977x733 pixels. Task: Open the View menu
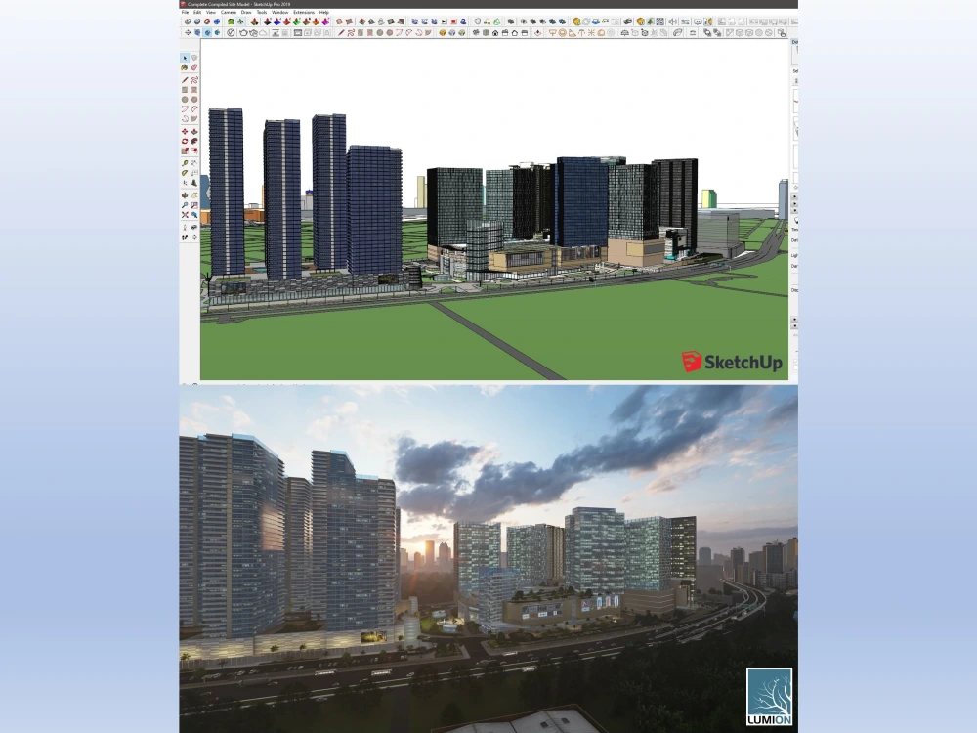pos(211,12)
